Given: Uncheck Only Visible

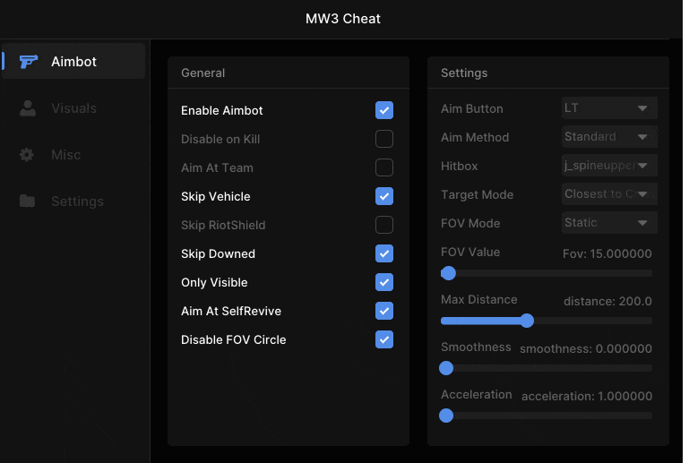Looking at the screenshot, I should click(384, 282).
